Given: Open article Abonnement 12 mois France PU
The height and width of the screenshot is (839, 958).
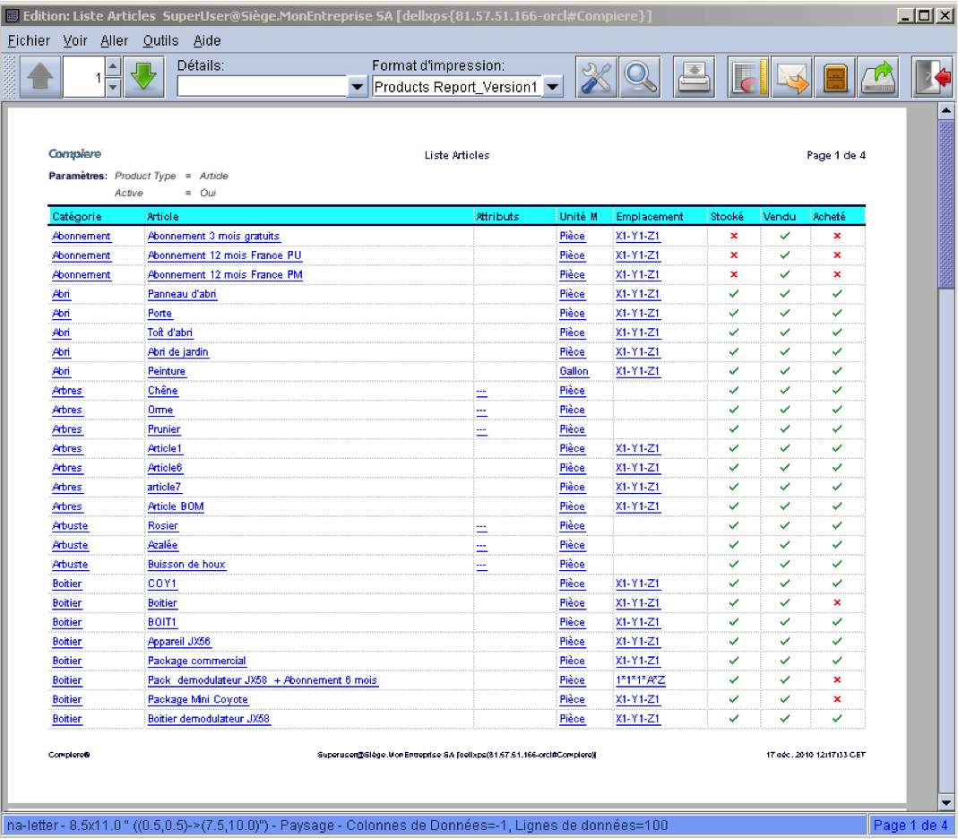Looking at the screenshot, I should (x=224, y=255).
